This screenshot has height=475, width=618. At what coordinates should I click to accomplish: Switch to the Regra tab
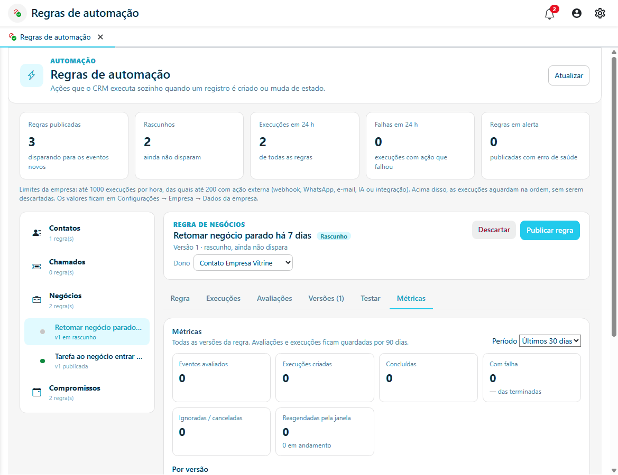point(180,298)
